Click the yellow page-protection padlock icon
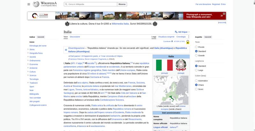255x131 pixels. coord(188,42)
